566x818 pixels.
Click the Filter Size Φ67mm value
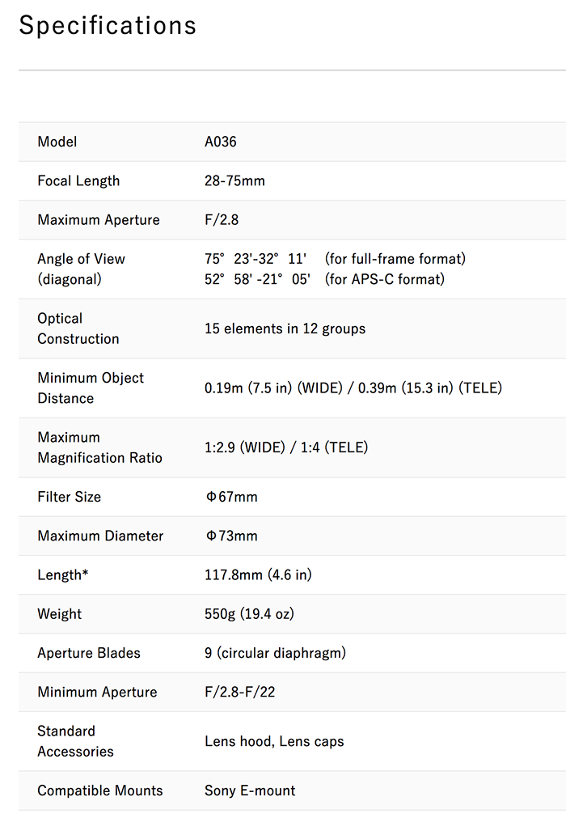click(231, 497)
